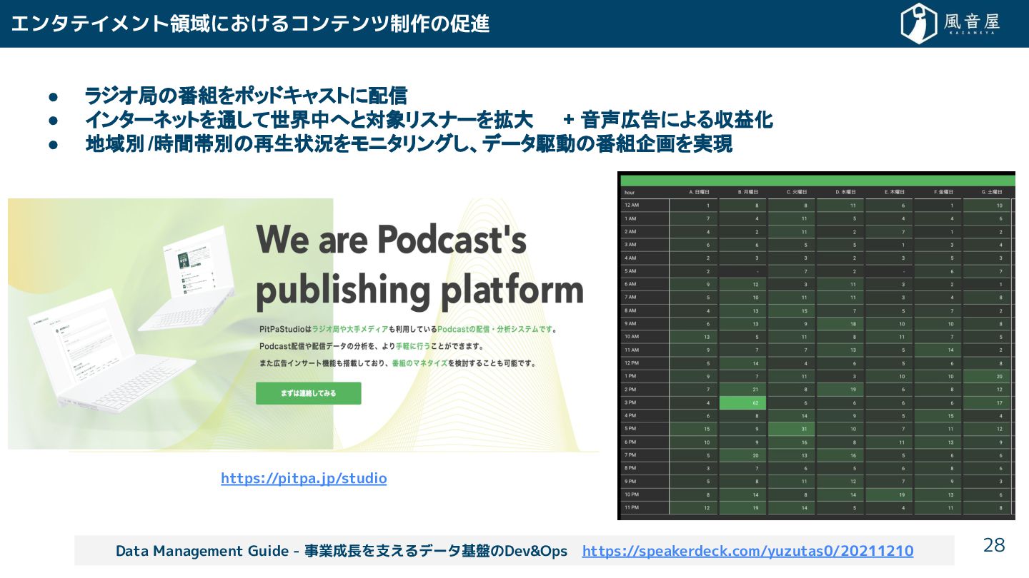Click the '2 AM' row label
Viewport: 1029px width, 578px height.
(630, 231)
